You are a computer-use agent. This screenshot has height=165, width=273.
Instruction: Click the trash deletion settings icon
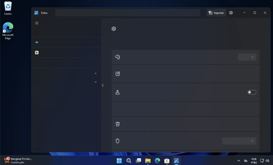(118, 124)
